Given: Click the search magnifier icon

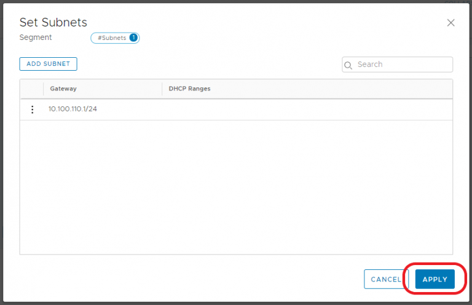Looking at the screenshot, I should 348,65.
